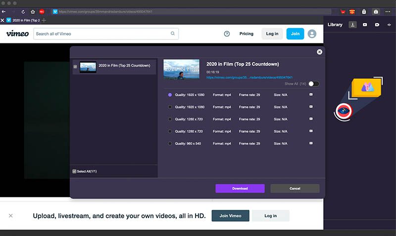Click the Vimeo favicon beside the URL
The height and width of the screenshot is (236, 396).
point(55,11)
